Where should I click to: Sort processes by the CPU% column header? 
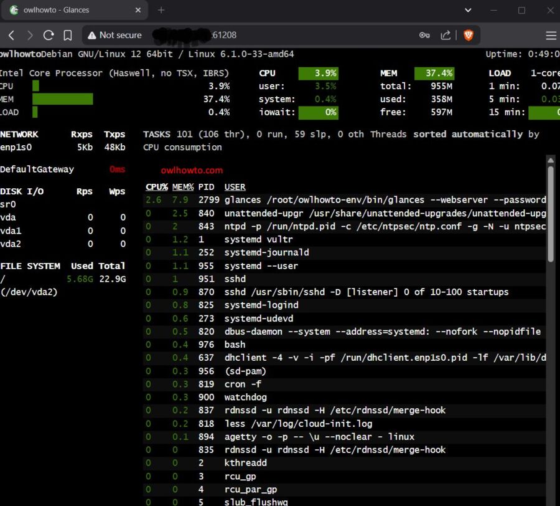[x=156, y=187]
